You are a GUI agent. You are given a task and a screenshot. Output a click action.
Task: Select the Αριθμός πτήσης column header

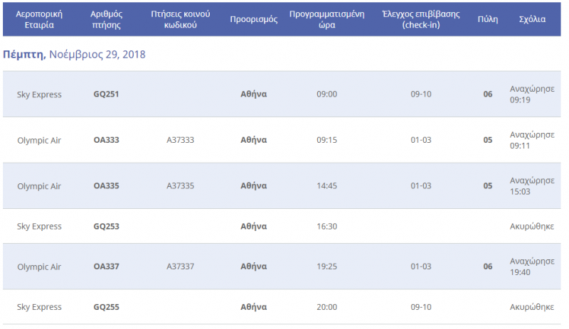106,19
